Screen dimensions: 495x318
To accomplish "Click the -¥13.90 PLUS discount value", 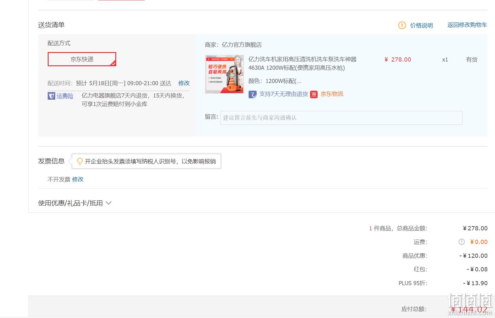I will (x=475, y=283).
